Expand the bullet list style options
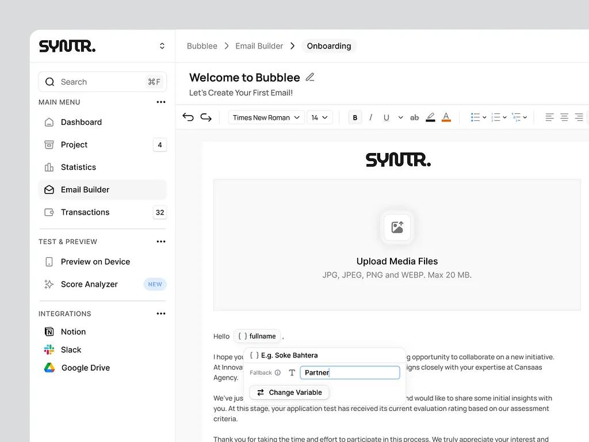 pos(484,117)
